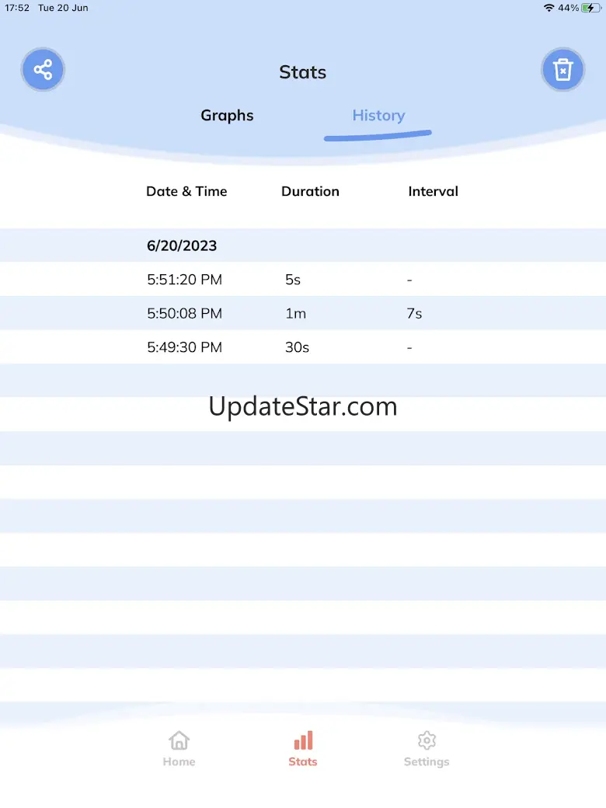
Task: Select the Stats bar chart icon
Action: coord(303,740)
